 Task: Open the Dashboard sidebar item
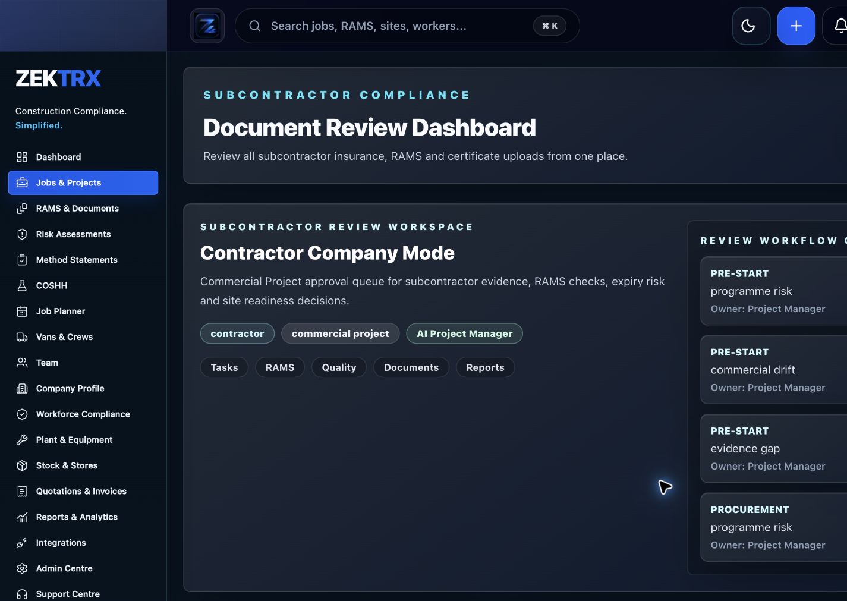tap(83, 157)
